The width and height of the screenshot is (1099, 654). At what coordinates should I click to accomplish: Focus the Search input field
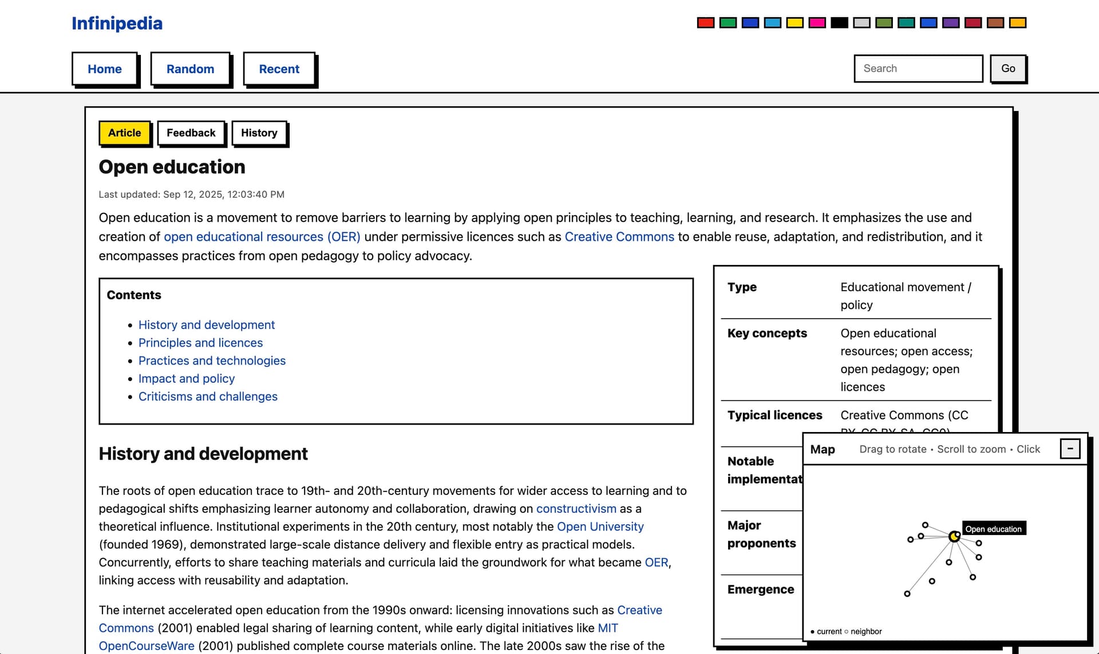tap(918, 69)
